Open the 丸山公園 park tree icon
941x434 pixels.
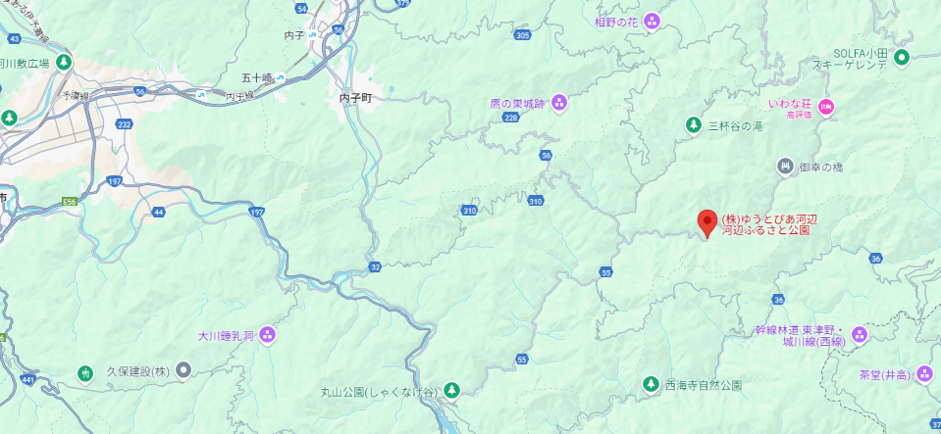452,392
